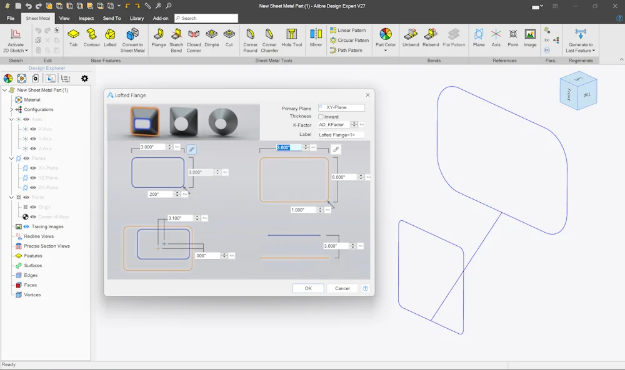Toggle visibility of Planes group
Screen dimensions: 625x370
[x=26, y=158]
